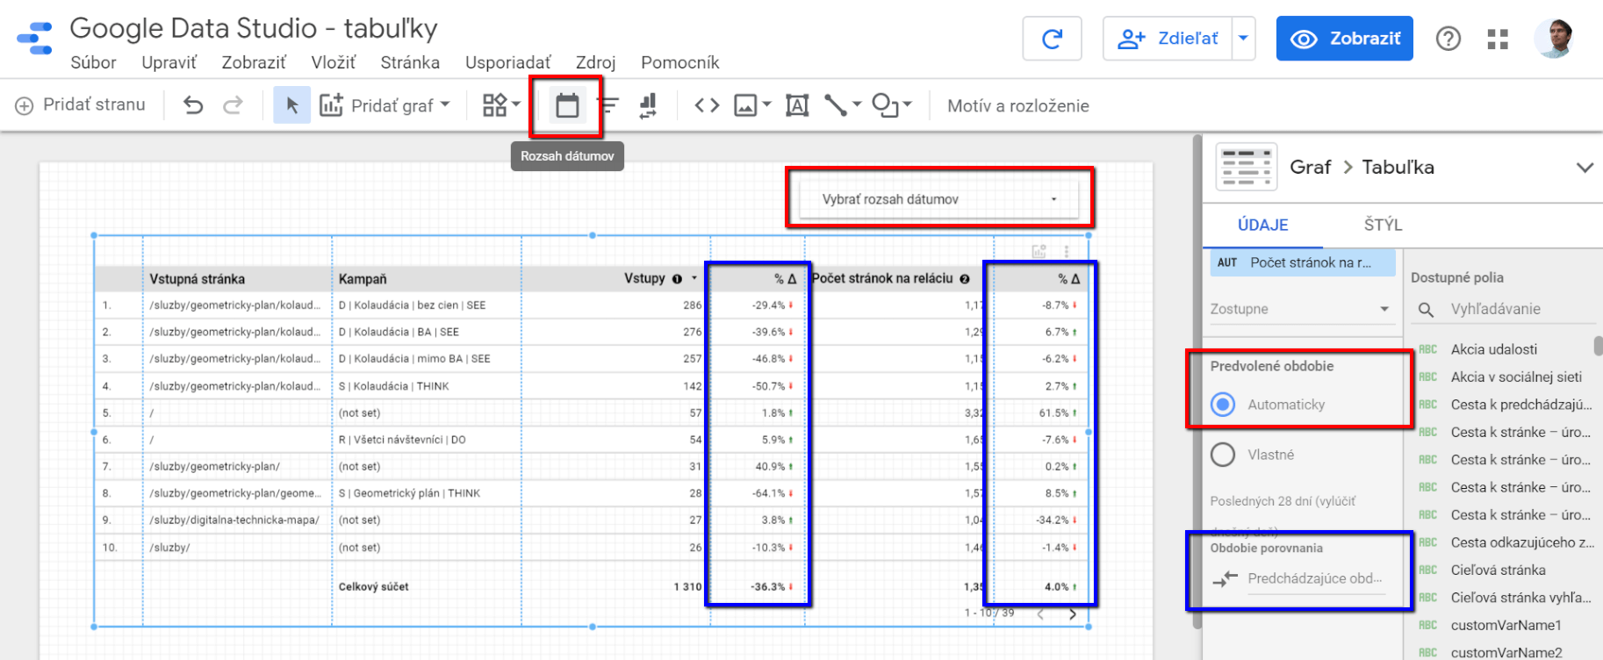
Task: Open the Zdroj menu
Action: coord(596,62)
